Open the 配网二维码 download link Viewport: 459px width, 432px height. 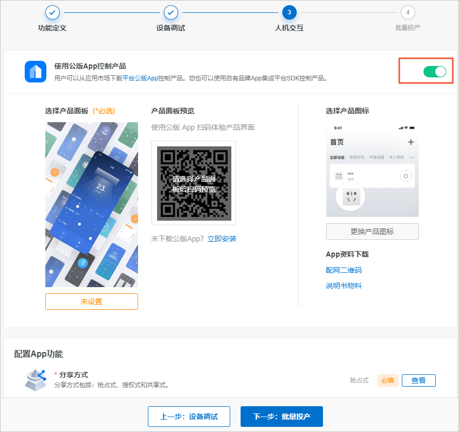[x=344, y=270]
